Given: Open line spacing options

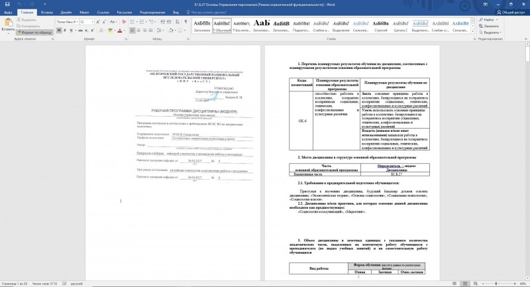Looking at the screenshot, I should coord(160,30).
